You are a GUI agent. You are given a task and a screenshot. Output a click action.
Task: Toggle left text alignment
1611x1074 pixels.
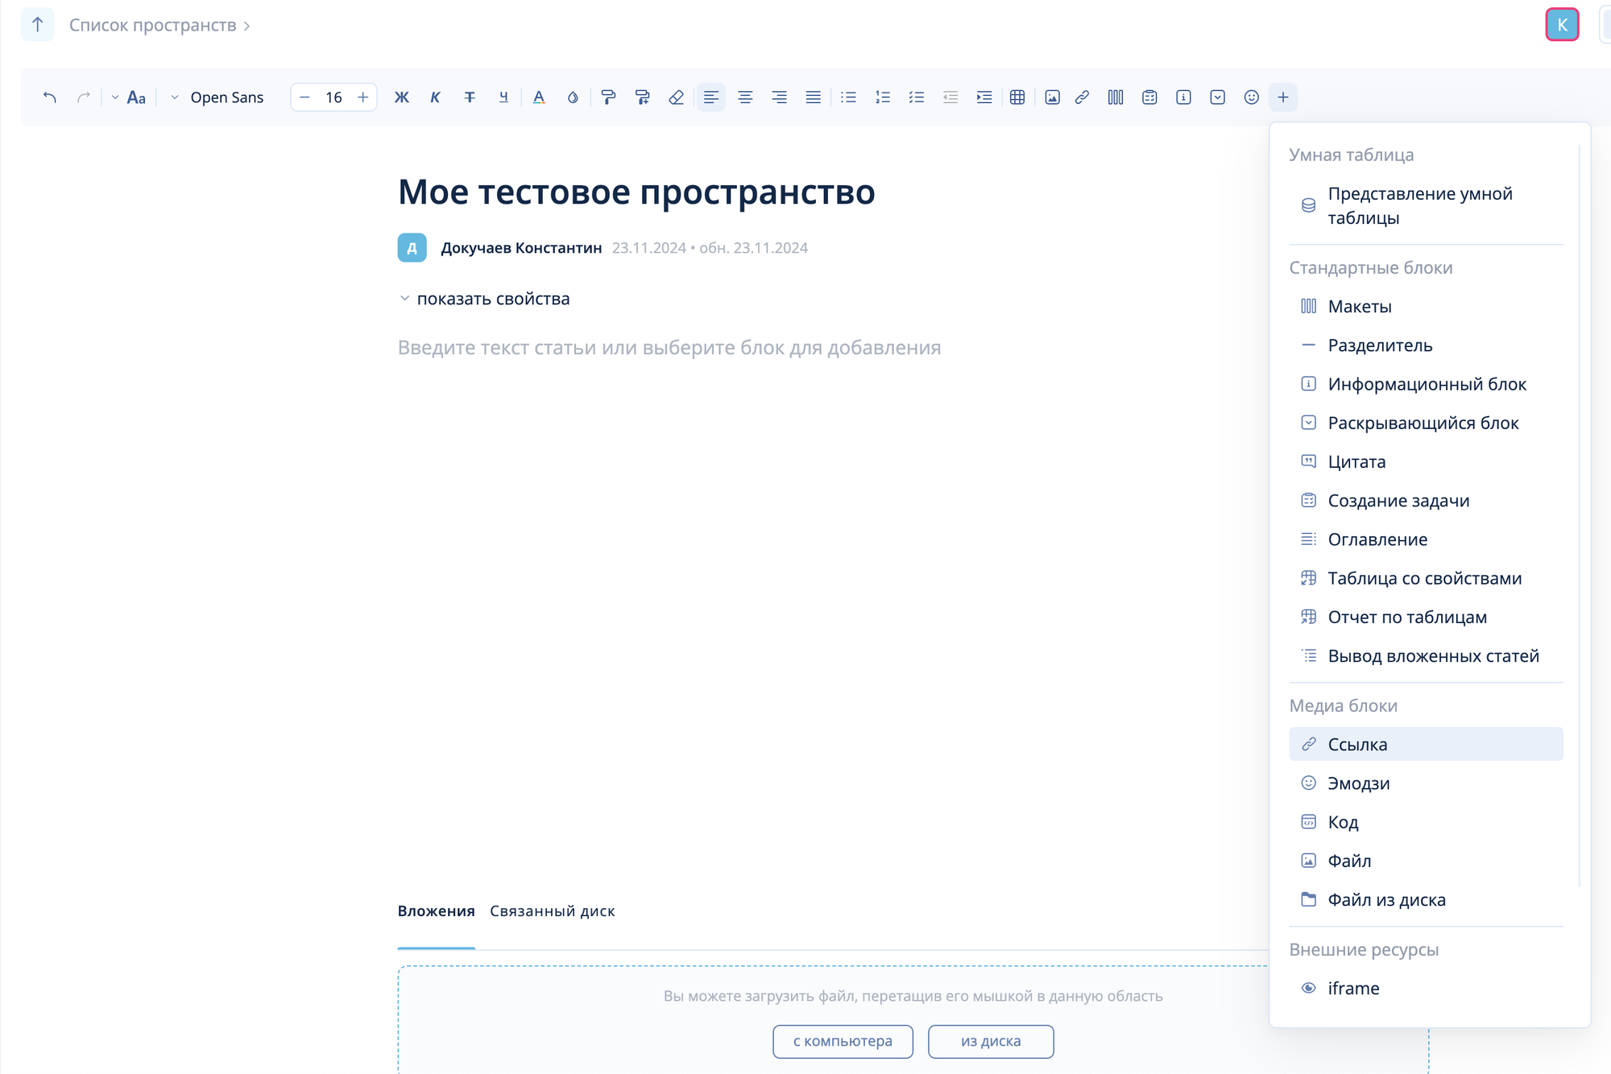(710, 97)
